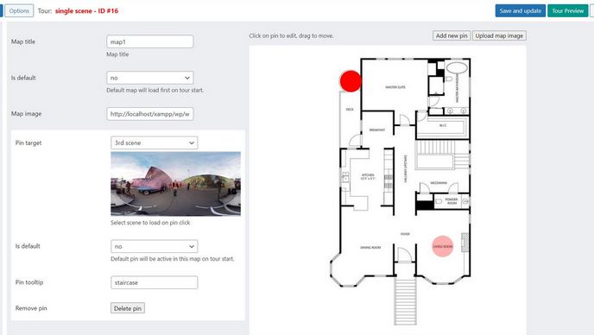Click the Kitchen area on map
Viewport: 594px width, 335px height.
pos(368,177)
